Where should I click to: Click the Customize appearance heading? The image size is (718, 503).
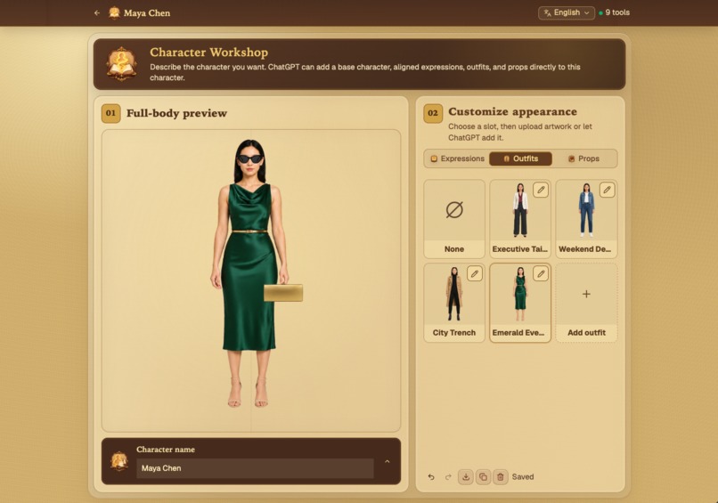512,111
